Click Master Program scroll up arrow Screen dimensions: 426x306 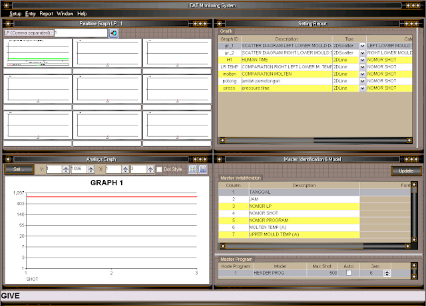(x=414, y=266)
